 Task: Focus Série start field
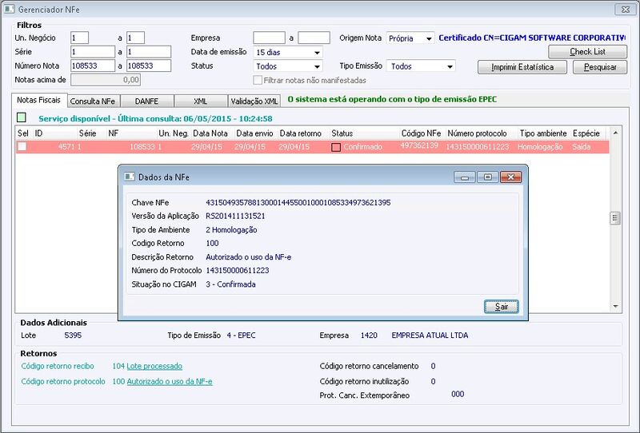(93, 52)
